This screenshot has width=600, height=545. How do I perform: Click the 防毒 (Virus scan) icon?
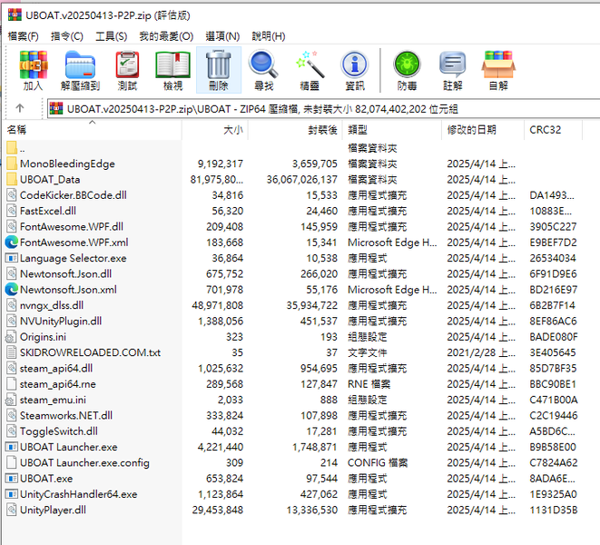(407, 70)
